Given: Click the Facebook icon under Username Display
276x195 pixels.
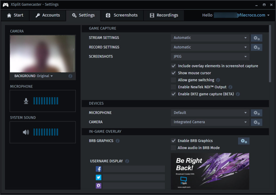Looking at the screenshot, I should pos(99,169).
